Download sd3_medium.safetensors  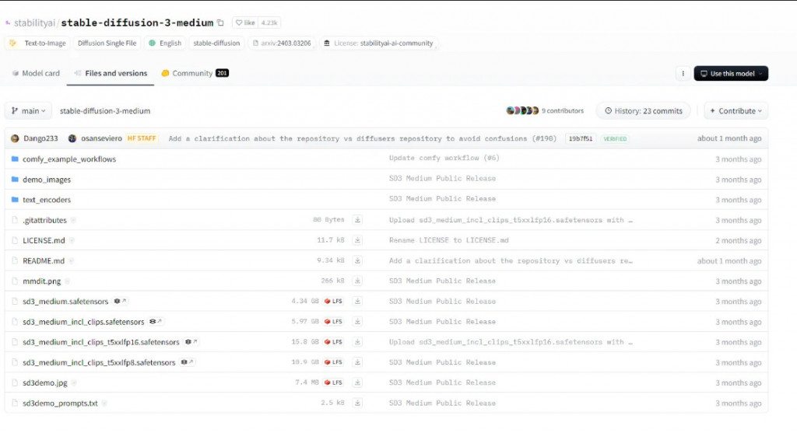(357, 301)
